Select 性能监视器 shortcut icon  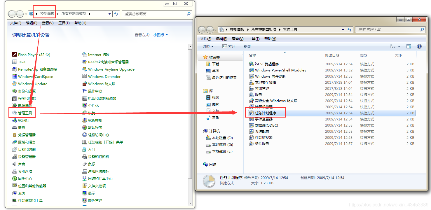point(251,137)
